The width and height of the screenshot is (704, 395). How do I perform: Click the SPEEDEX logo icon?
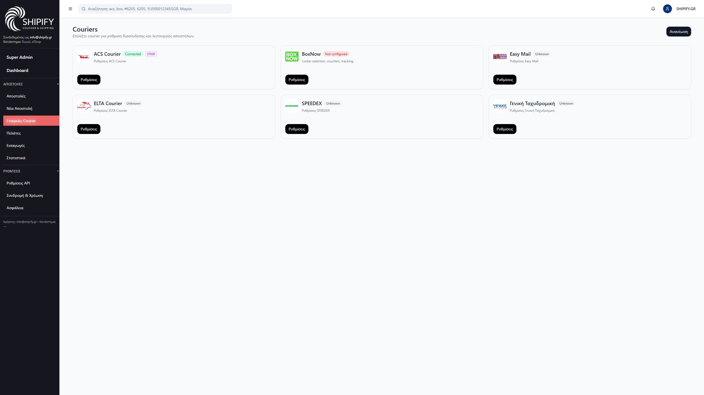[292, 106]
